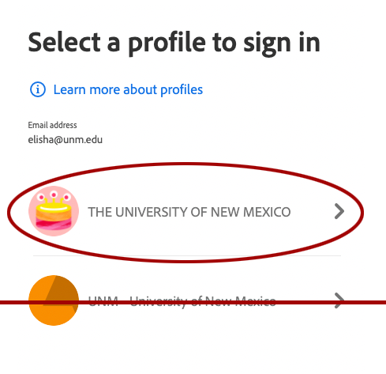Click the Email address label
386x374 pixels.
[x=52, y=125]
